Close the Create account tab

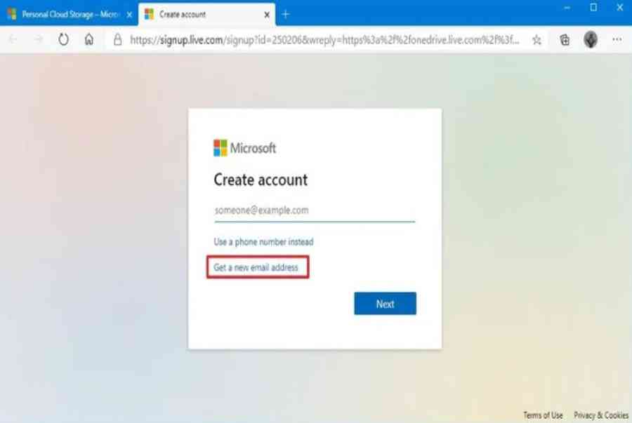(x=267, y=15)
